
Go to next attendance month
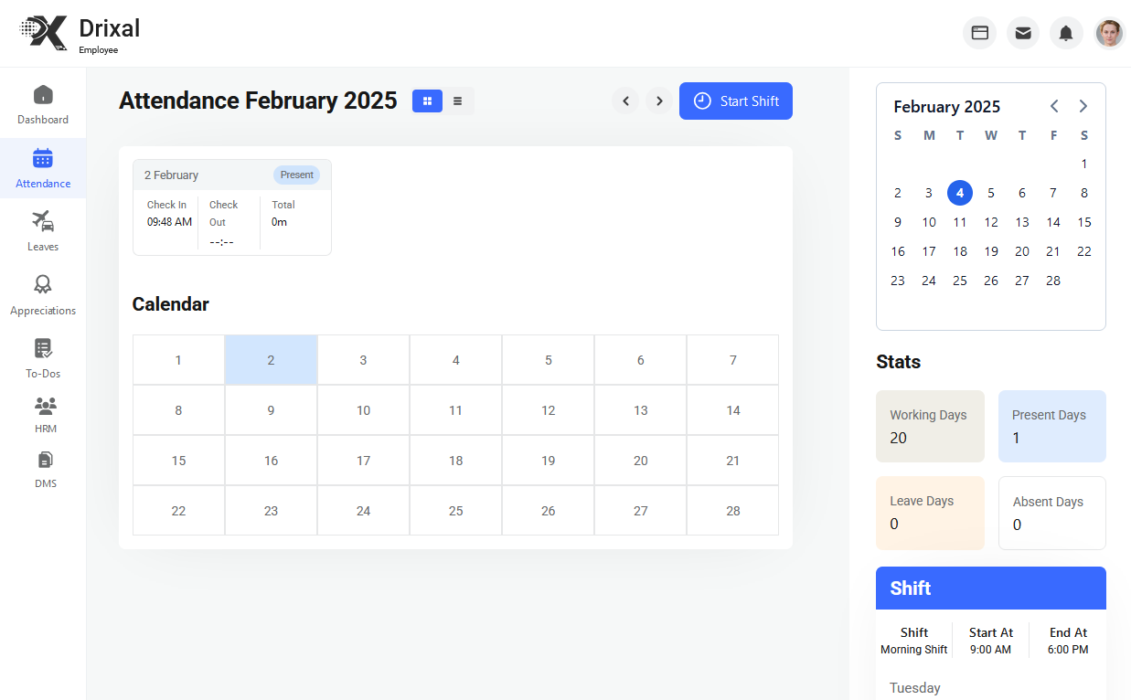pyautogui.click(x=659, y=101)
